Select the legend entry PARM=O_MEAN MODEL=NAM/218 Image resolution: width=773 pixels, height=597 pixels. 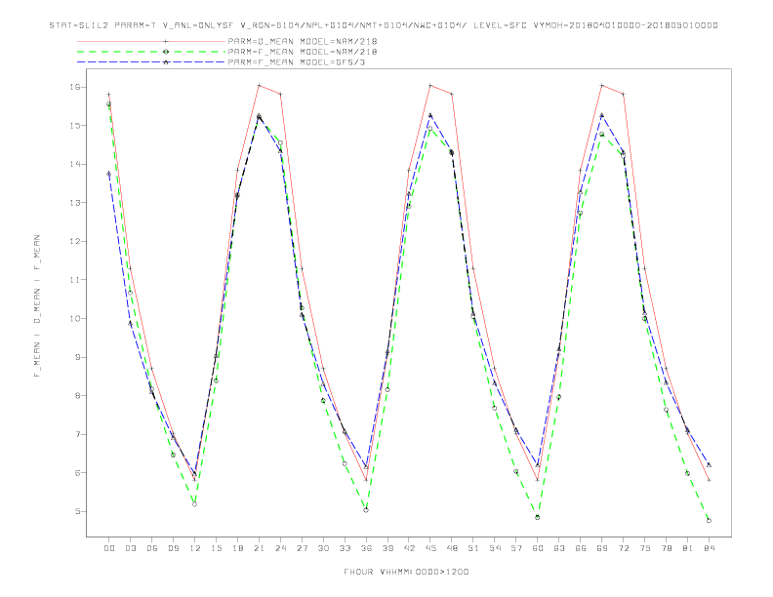tap(303, 41)
